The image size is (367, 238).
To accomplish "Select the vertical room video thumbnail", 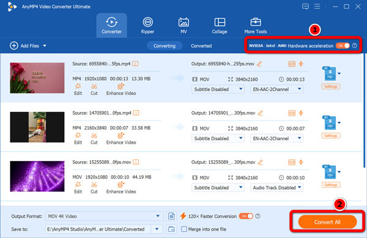I will click(37, 127).
